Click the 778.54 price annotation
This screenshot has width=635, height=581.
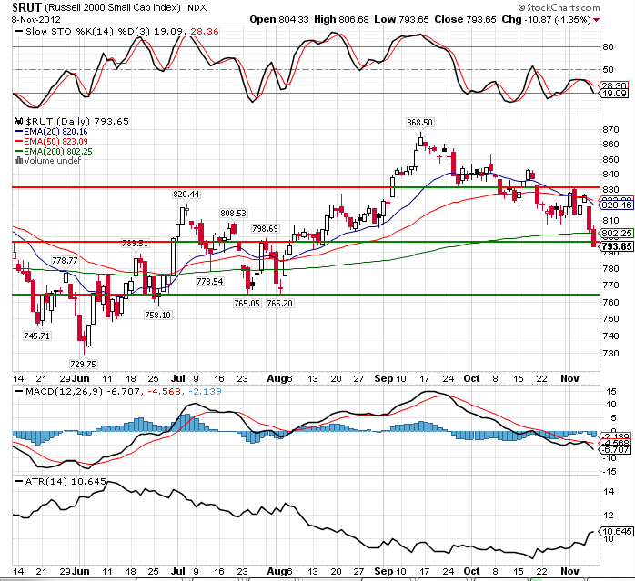(x=210, y=281)
